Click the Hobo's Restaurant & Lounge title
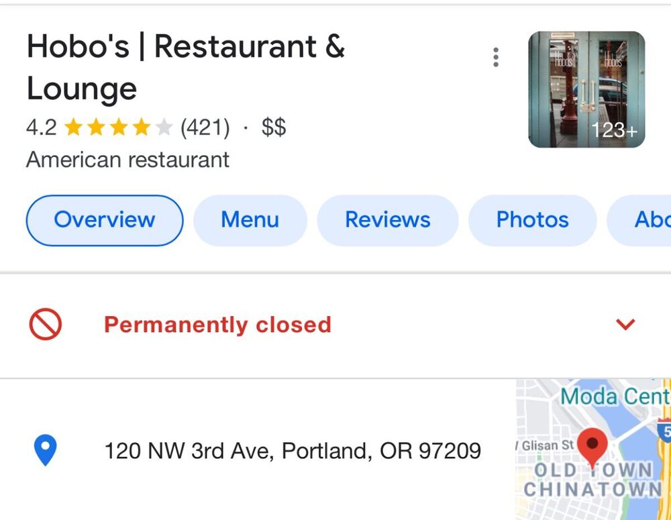Image resolution: width=671 pixels, height=520 pixels. point(185,67)
